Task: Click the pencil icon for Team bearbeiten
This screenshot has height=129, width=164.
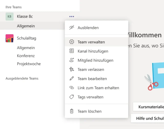Action: (x=72, y=79)
